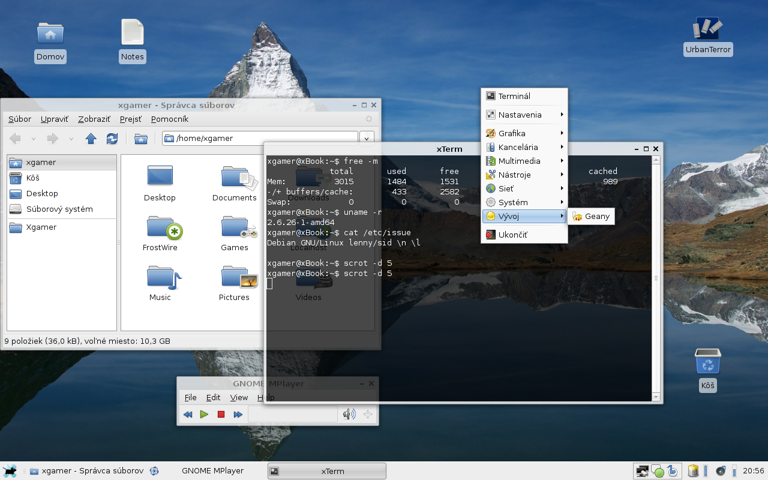The height and width of the screenshot is (480, 768).
Task: Click fast forward button in GNOME MPlayer
Action: point(238,414)
